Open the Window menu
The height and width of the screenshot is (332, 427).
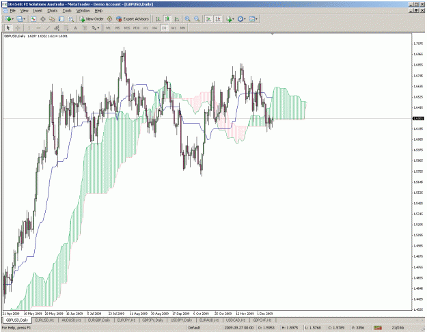83,11
